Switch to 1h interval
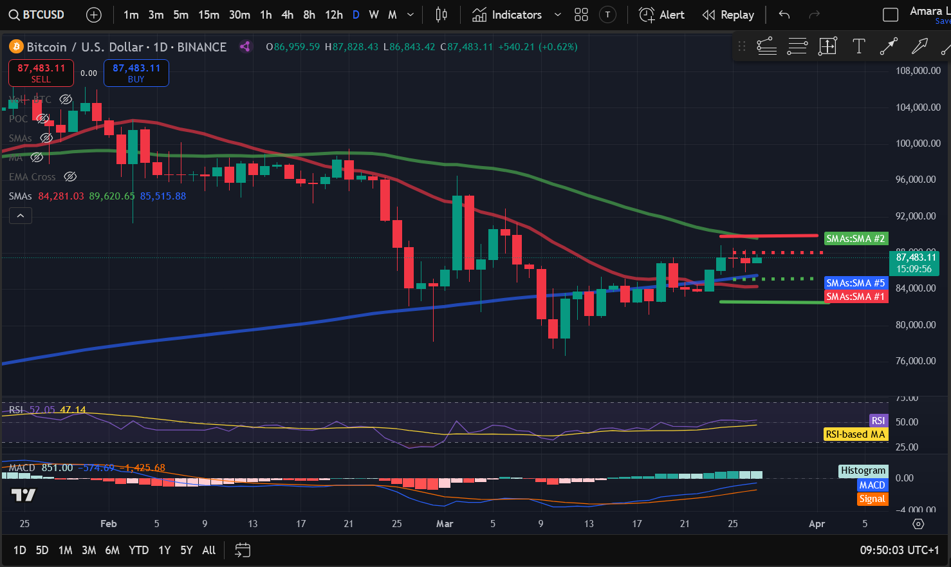951x567 pixels. pos(266,15)
